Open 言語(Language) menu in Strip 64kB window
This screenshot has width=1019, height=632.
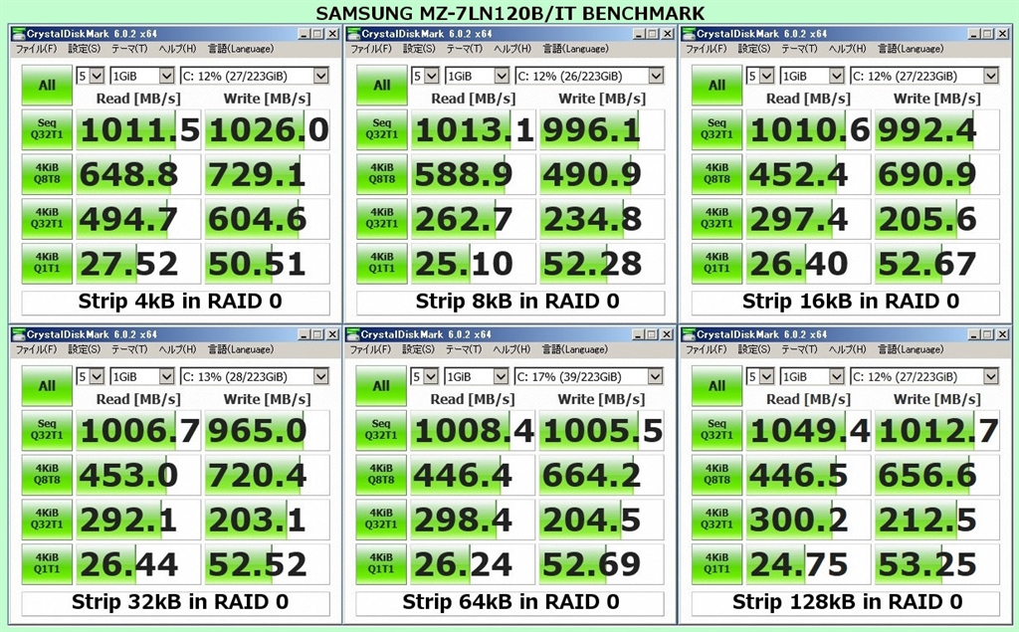[575, 349]
